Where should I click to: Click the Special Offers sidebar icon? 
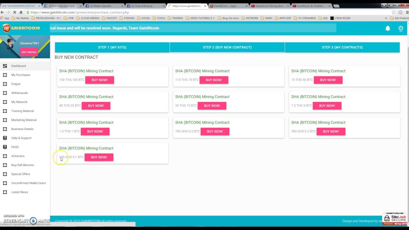tap(5, 174)
